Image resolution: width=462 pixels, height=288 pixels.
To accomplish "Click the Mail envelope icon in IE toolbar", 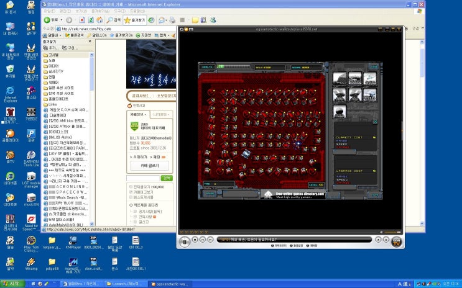I will pyautogui.click(x=161, y=20).
